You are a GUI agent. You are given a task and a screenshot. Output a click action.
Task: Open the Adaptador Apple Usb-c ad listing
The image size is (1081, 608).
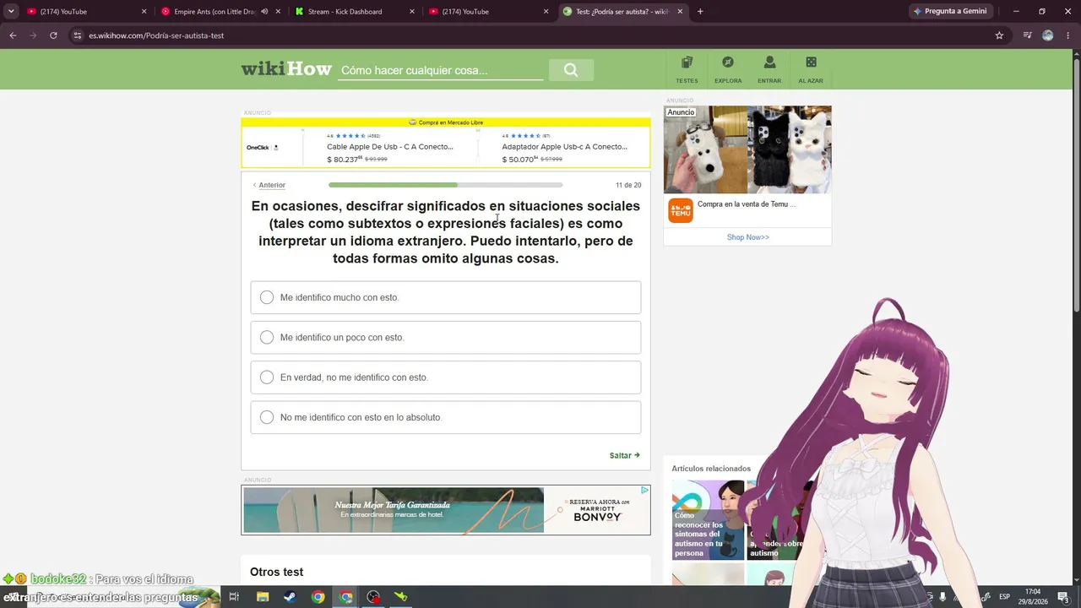point(564,147)
